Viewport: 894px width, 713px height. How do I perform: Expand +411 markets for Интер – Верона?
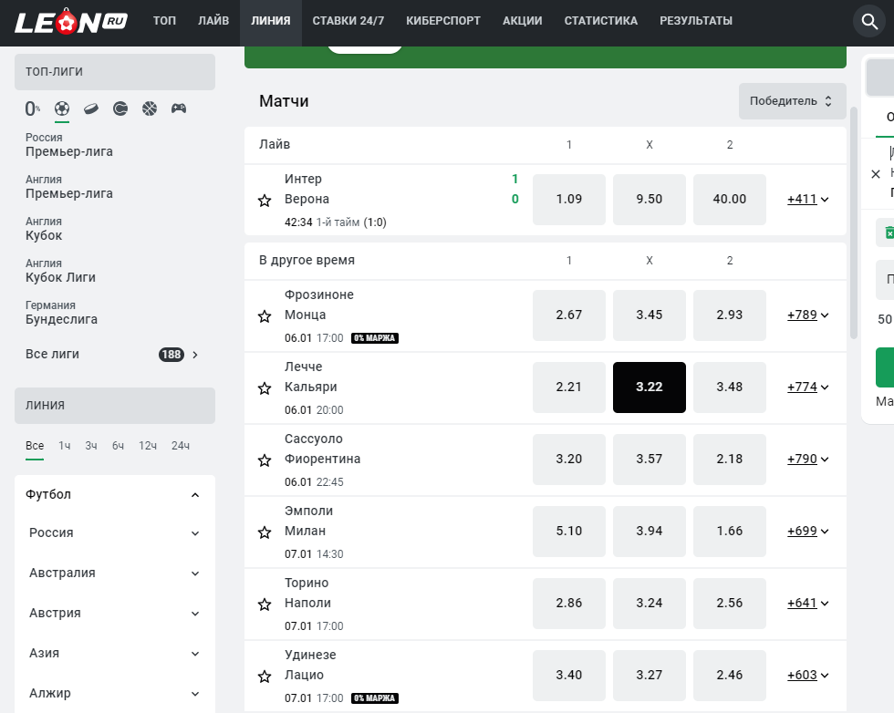(808, 200)
